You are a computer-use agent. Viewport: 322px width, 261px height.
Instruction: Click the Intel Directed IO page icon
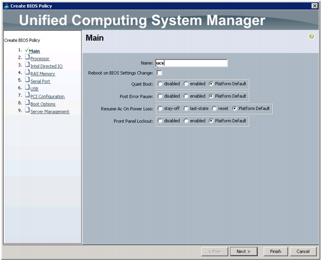click(27, 64)
